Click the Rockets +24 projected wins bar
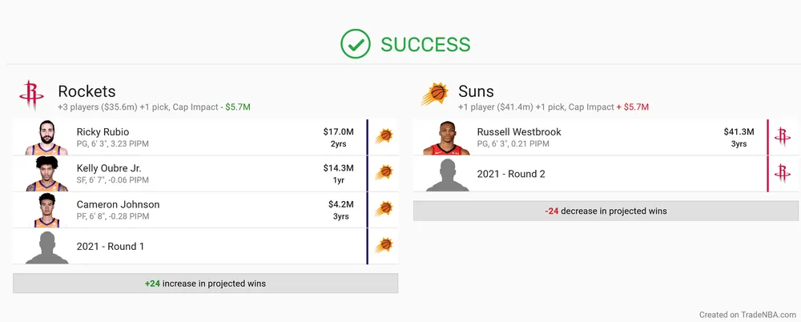The image size is (801, 322). [x=205, y=284]
